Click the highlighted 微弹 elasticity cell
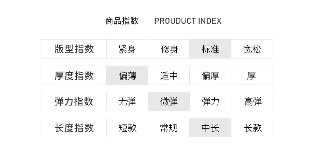The image size is (313, 166). [x=169, y=102]
